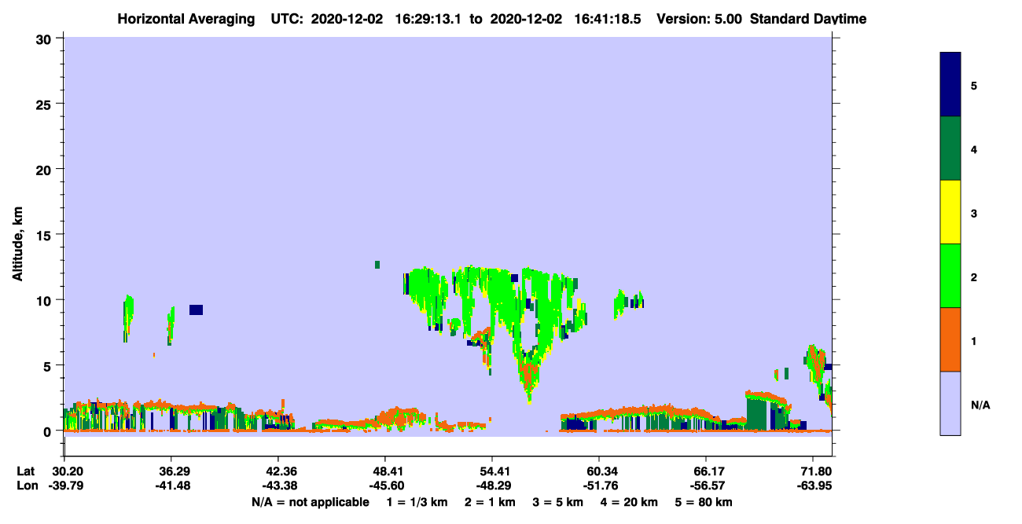Click the 'Horizontal Averaging' title text
This screenshot has height=524, width=1022.
pos(188,19)
